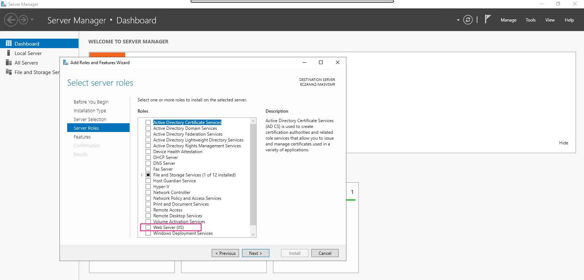Click the File and Storage Services sidebar icon
The width and height of the screenshot is (584, 280).
[9, 72]
